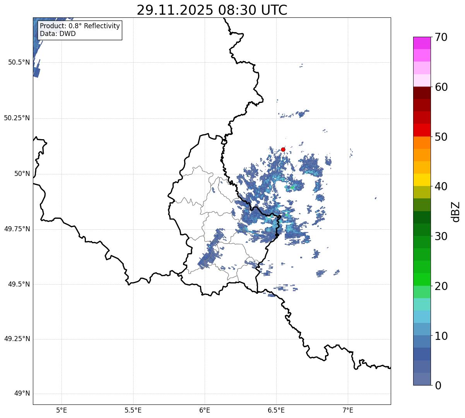Click the title 29.11.2025 08:30 UTC
This screenshot has width=465, height=418.
point(212,10)
